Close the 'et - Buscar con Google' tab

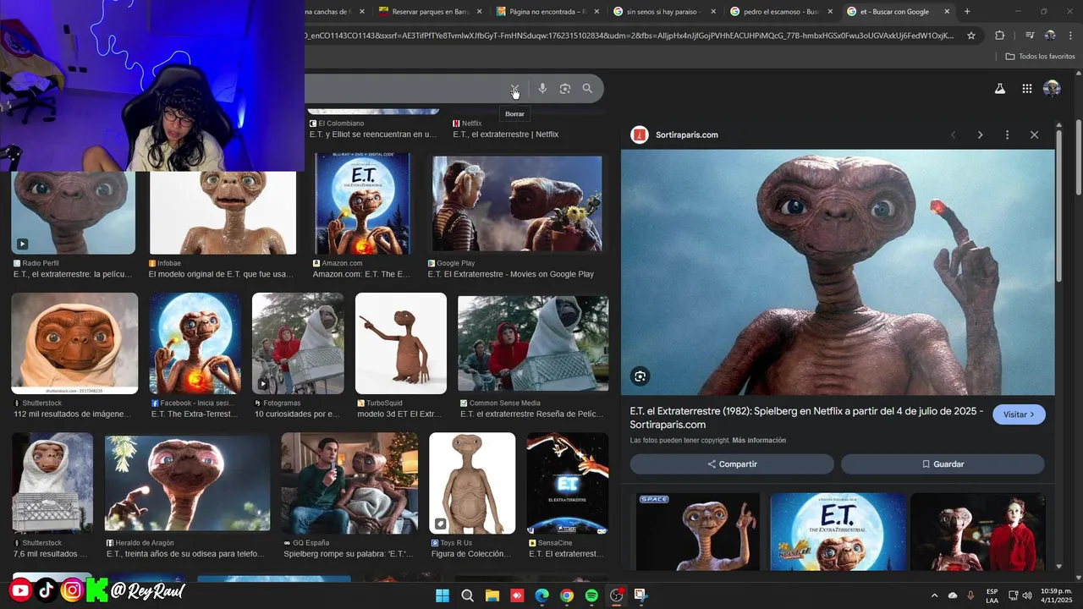[947, 12]
